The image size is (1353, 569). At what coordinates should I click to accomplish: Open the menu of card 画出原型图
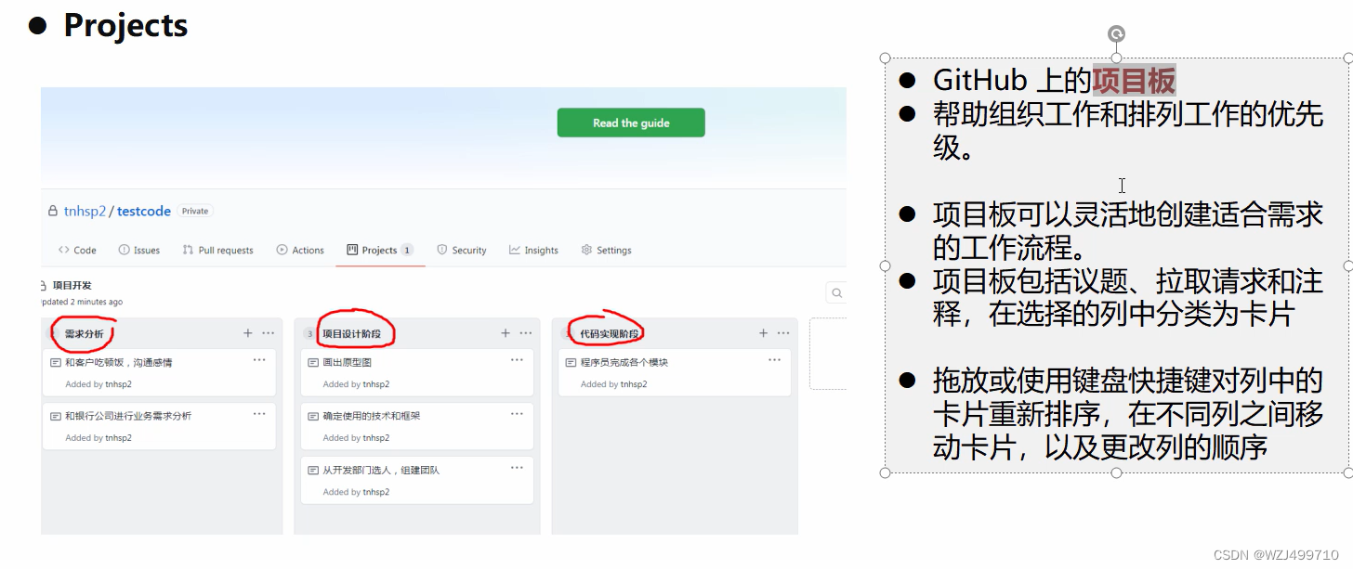point(518,360)
